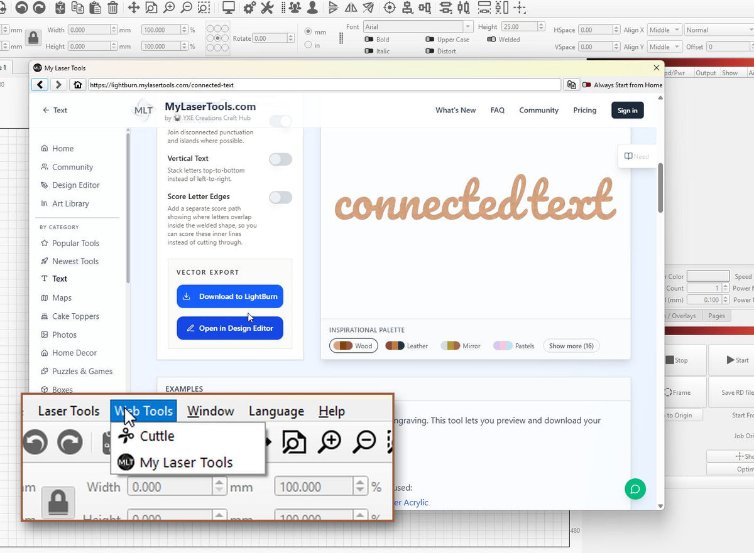This screenshot has width=754, height=553.
Task: Open the Normal text mode dropdown
Action: [719, 30]
